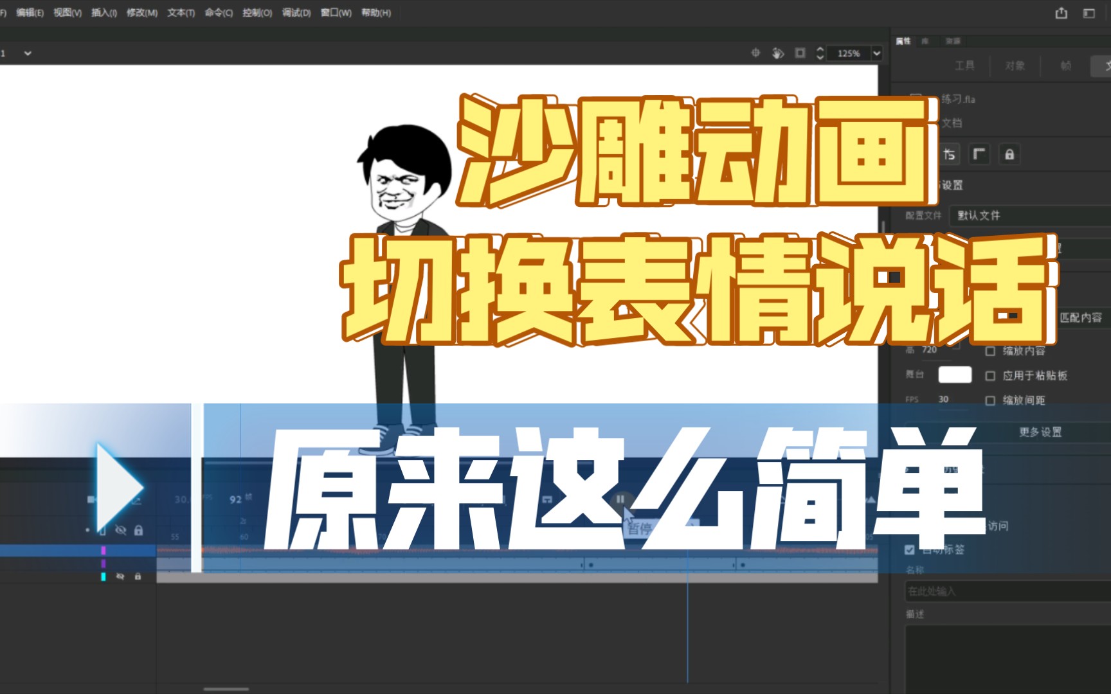Click the magenta color marker of selected layer
Image resolution: width=1111 pixels, height=694 pixels.
coord(103,551)
